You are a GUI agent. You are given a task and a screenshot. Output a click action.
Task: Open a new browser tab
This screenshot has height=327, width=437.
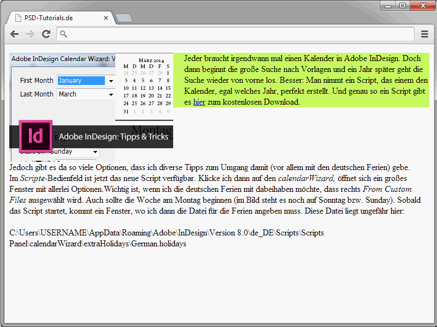pos(124,18)
